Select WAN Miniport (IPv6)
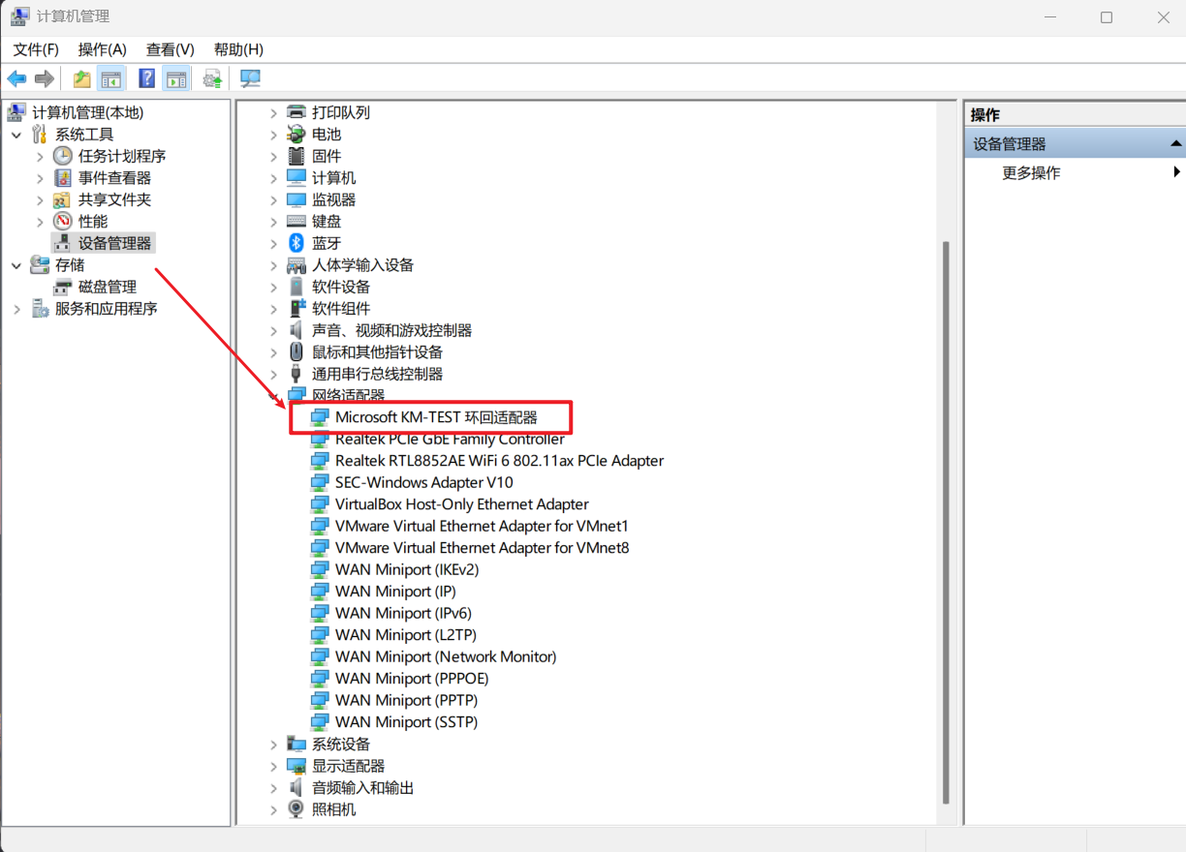Viewport: 1186px width, 852px height. click(x=403, y=613)
